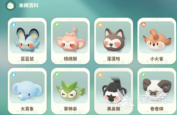Click the earth element icon on 蓬蓬哈

pyautogui.click(x=100, y=25)
